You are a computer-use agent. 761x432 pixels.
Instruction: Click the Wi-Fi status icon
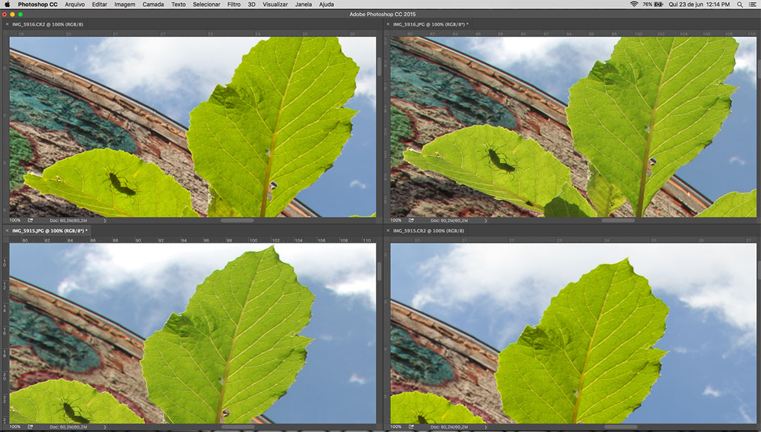633,4
